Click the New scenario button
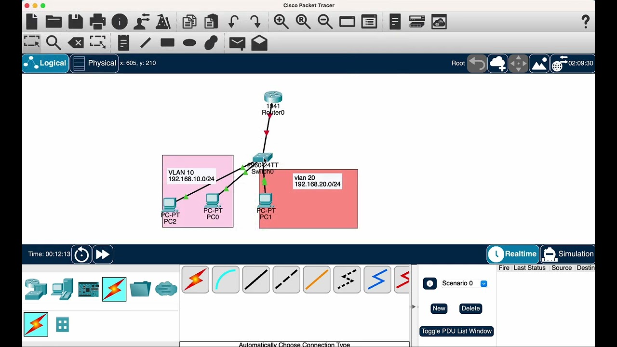Viewport: 617px width, 347px height. (x=439, y=308)
